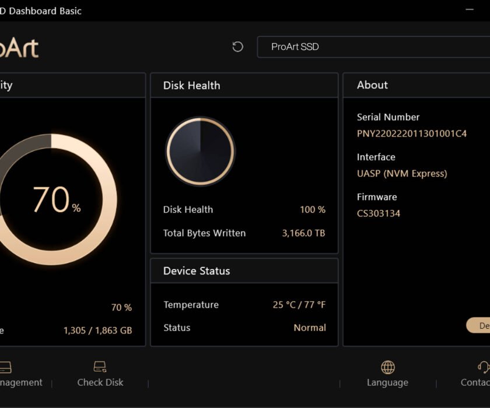Select serial number PNY220222011301001C4
Screen dimensions: 490x408
click(412, 133)
